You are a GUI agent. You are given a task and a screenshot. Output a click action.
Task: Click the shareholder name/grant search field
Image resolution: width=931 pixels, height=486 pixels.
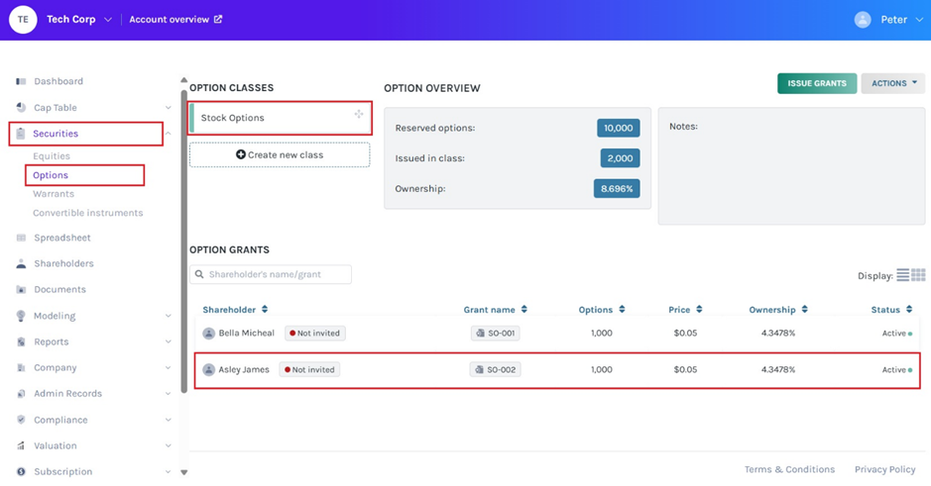pos(271,274)
